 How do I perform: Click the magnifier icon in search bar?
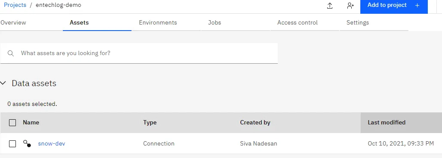pos(11,53)
